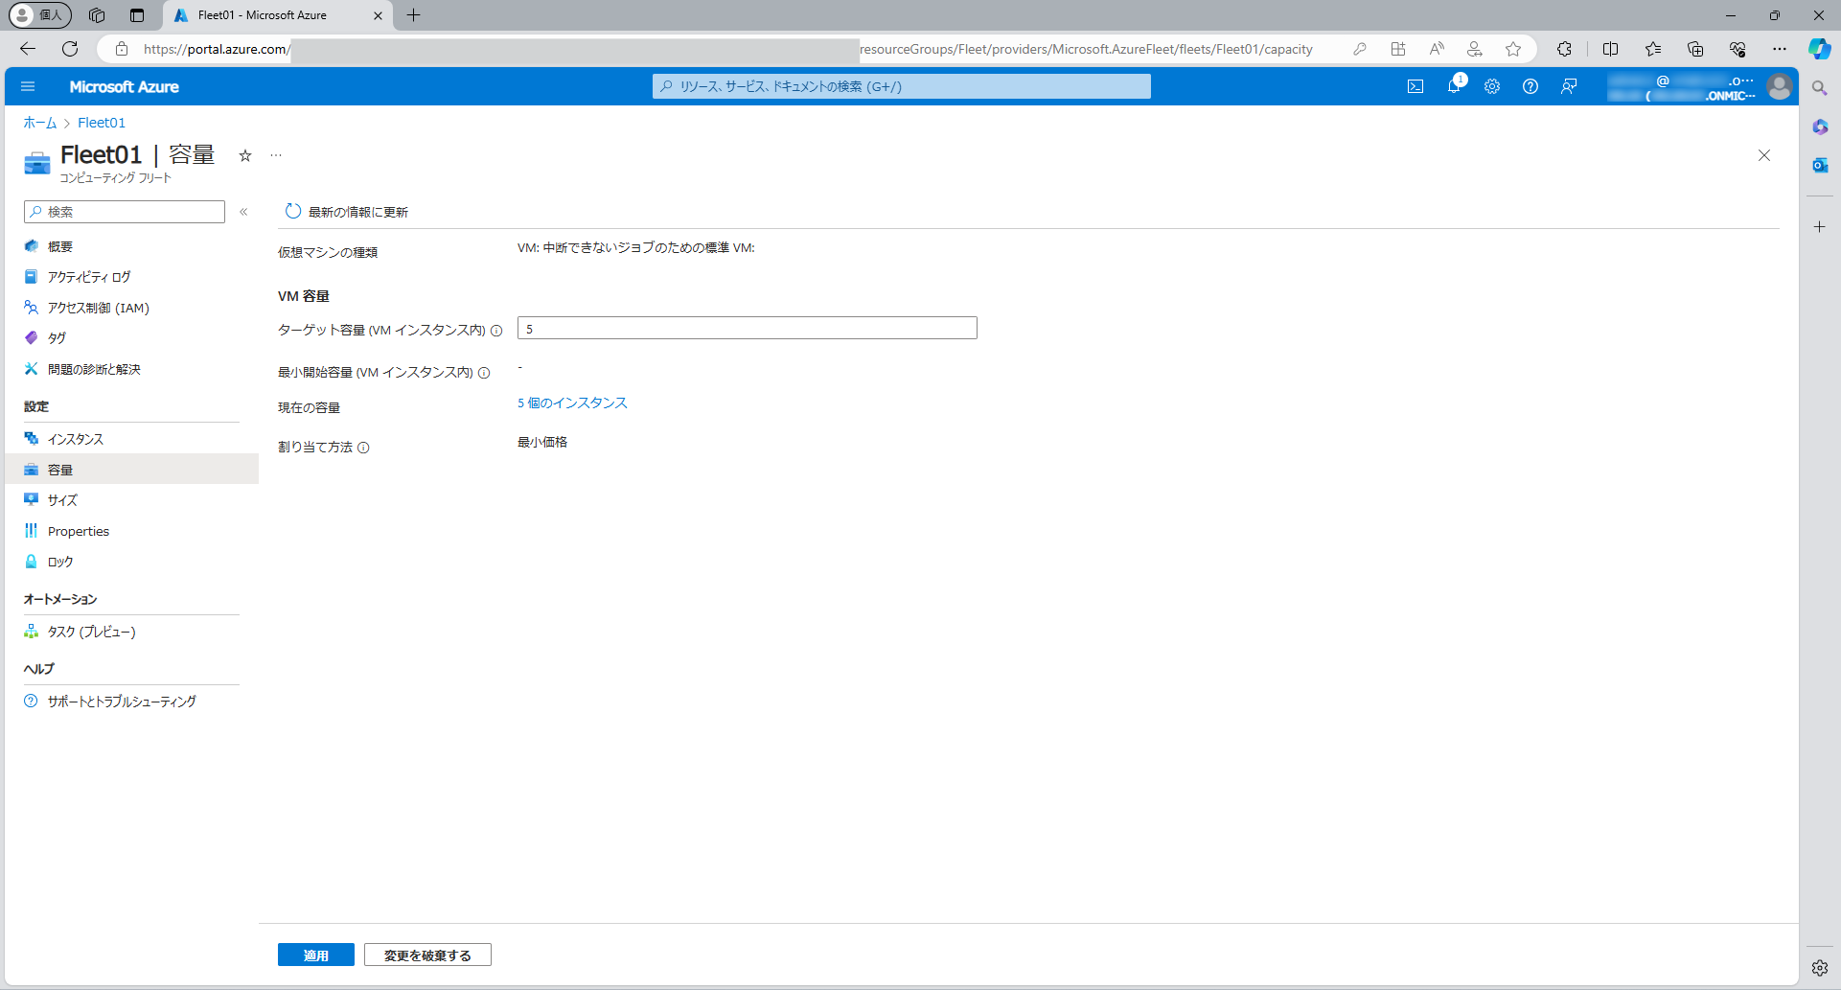Collapse the resource menu sidebar
The width and height of the screenshot is (1841, 990).
[x=243, y=212]
